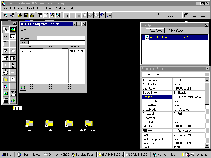Viewport: 211px width, 158px height.
Task: Select the Line drawing tool
Action: click(x=13, y=86)
